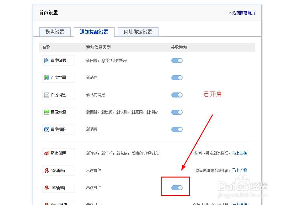Click text 新站内消息
Viewport: 284px width, 205px height.
pos(95,95)
